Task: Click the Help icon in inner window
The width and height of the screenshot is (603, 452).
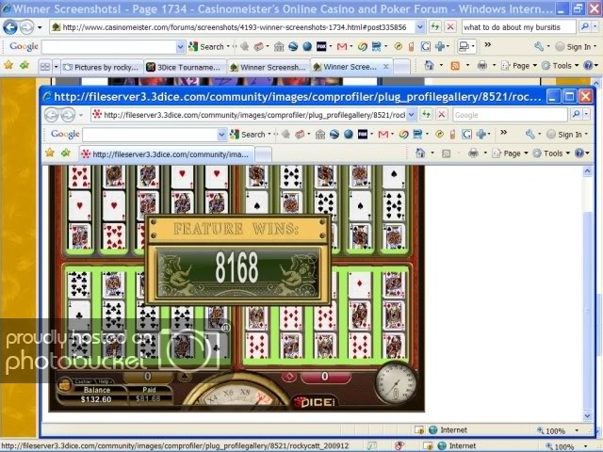Action: [x=579, y=153]
